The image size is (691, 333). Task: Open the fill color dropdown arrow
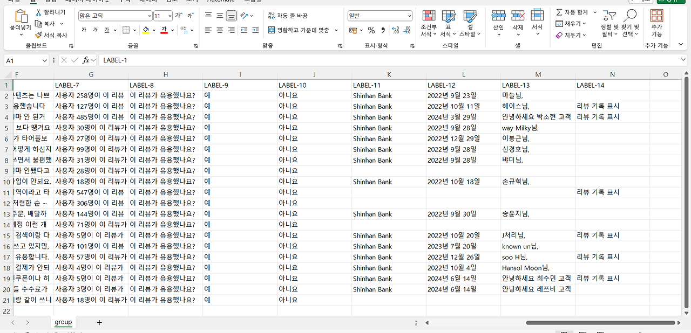pos(154,30)
